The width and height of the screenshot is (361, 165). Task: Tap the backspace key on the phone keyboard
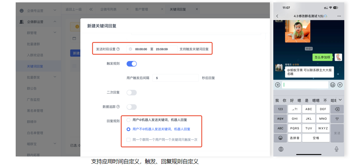337,109
